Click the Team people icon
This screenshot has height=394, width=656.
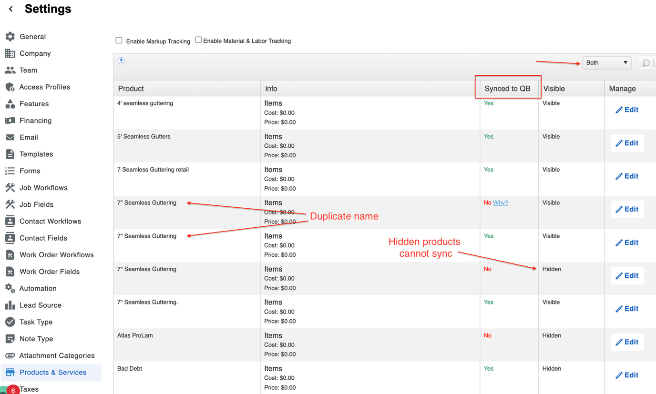click(10, 70)
